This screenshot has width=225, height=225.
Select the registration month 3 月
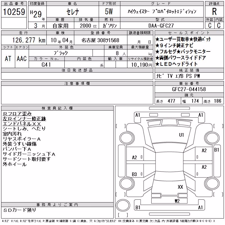[x=40, y=26]
